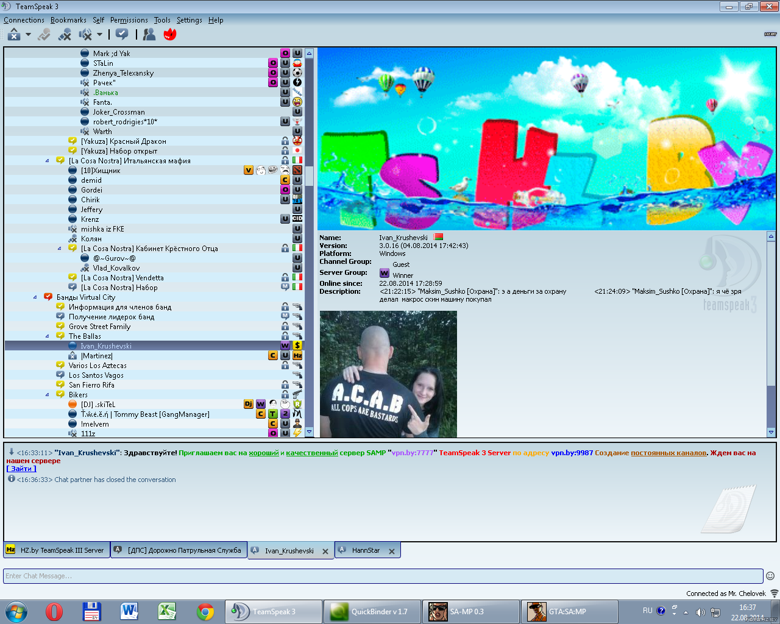
Task: Click orange status icon of [DJ] .skiTeL
Action: [73, 404]
